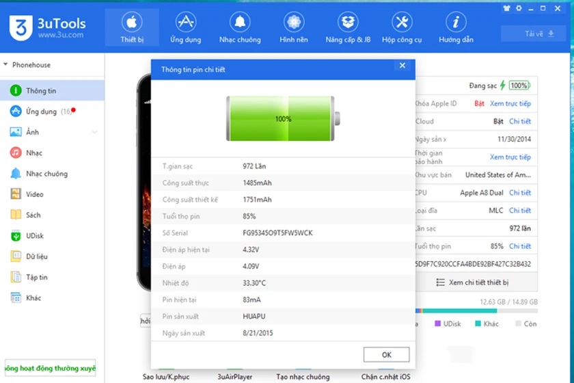The width and height of the screenshot is (574, 383).
Task: Click the Khác sidebar icon
Action: point(16,298)
